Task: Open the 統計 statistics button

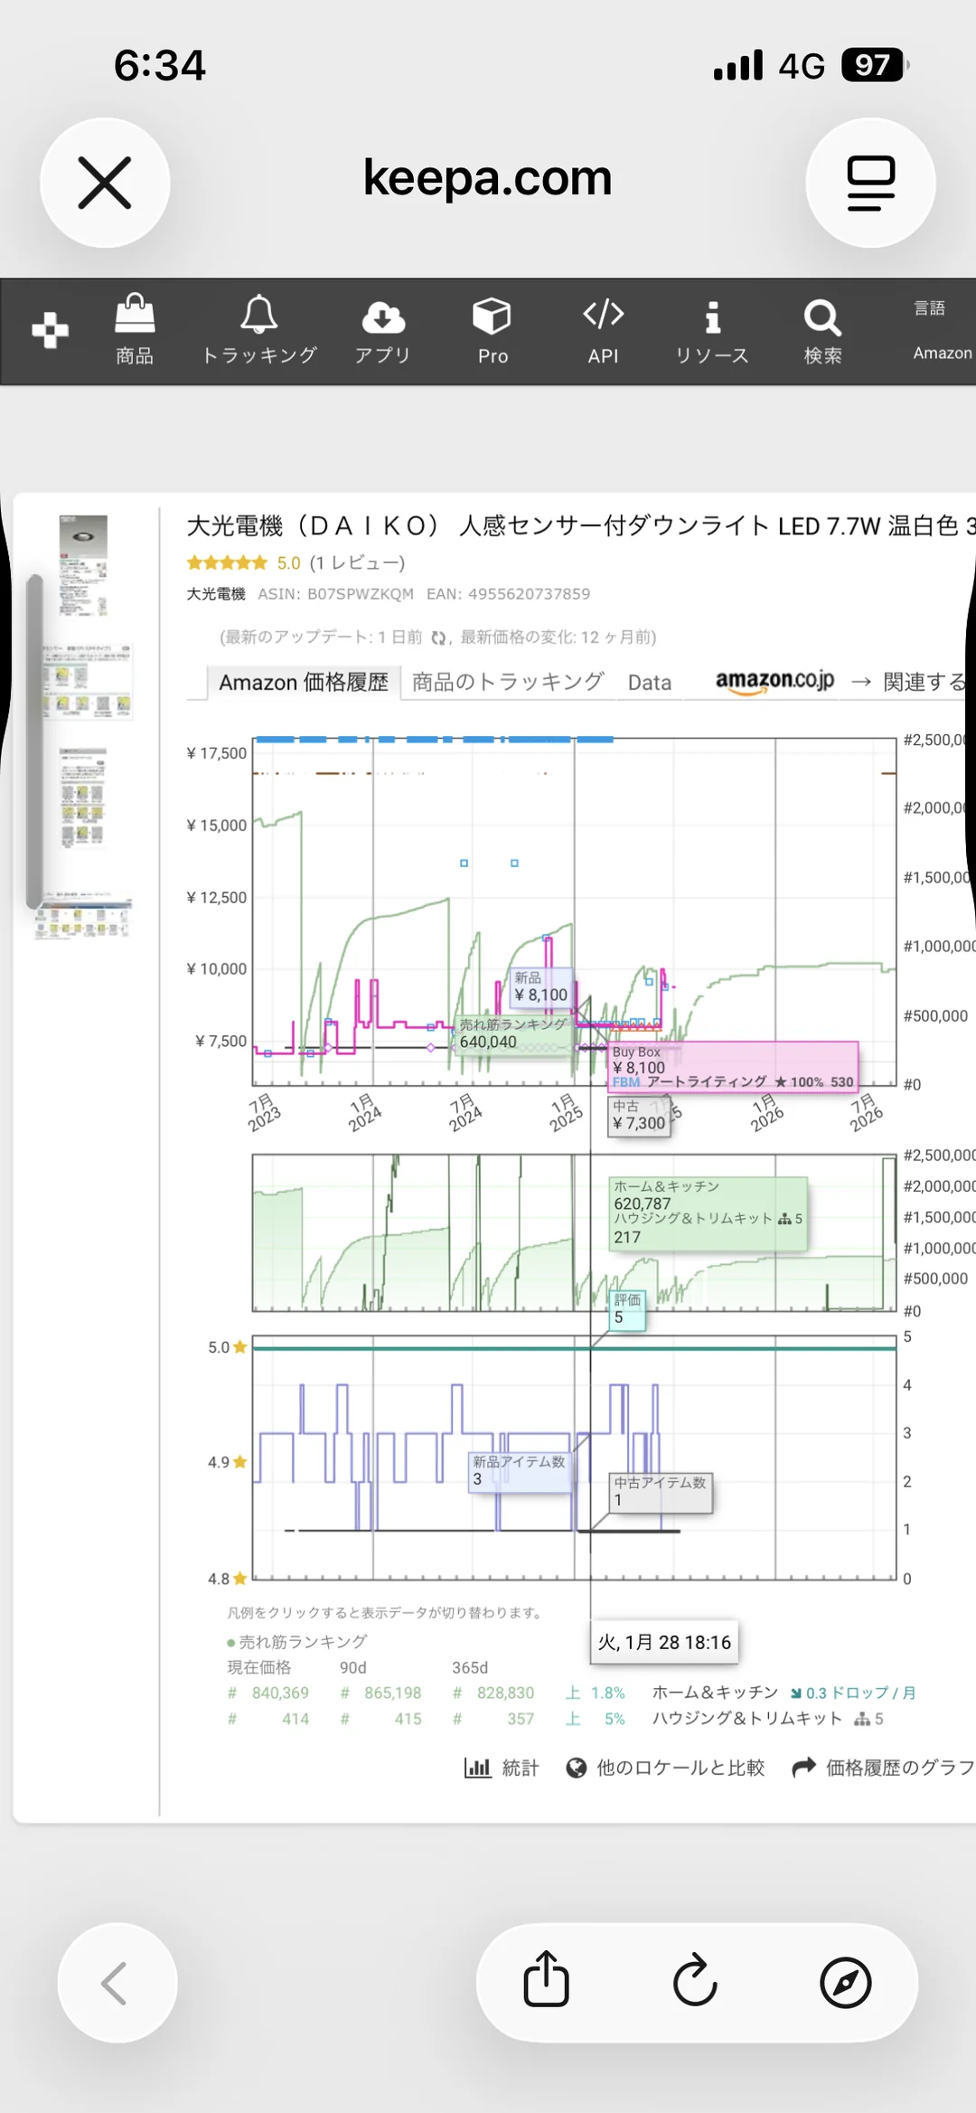Action: click(502, 1768)
